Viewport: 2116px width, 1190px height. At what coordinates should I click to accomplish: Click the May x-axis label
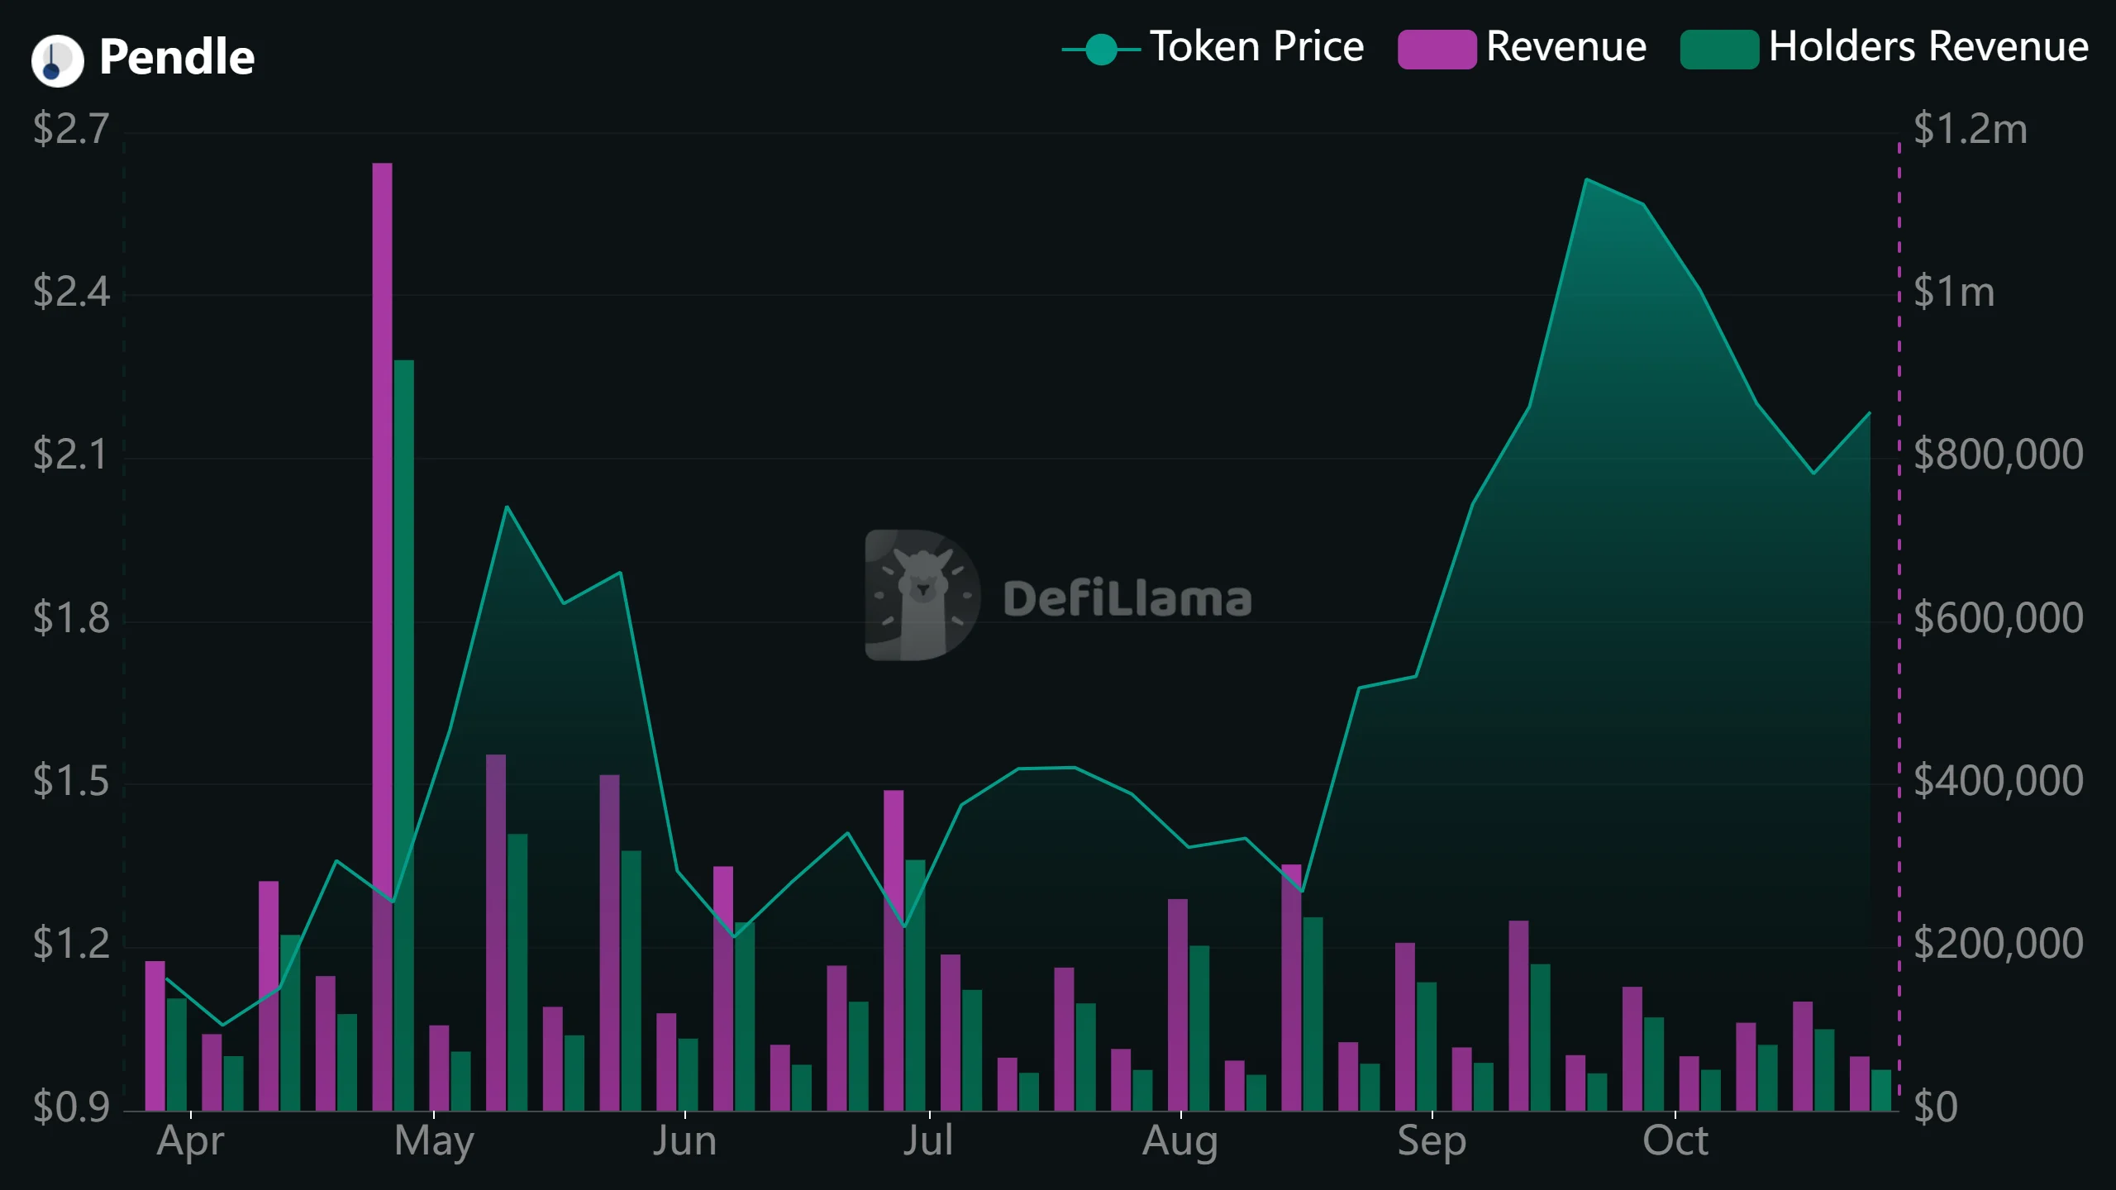434,1143
